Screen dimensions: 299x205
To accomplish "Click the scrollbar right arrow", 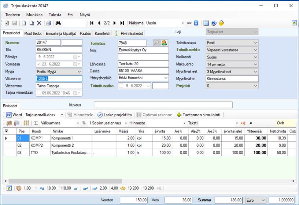I will point(293,181).
